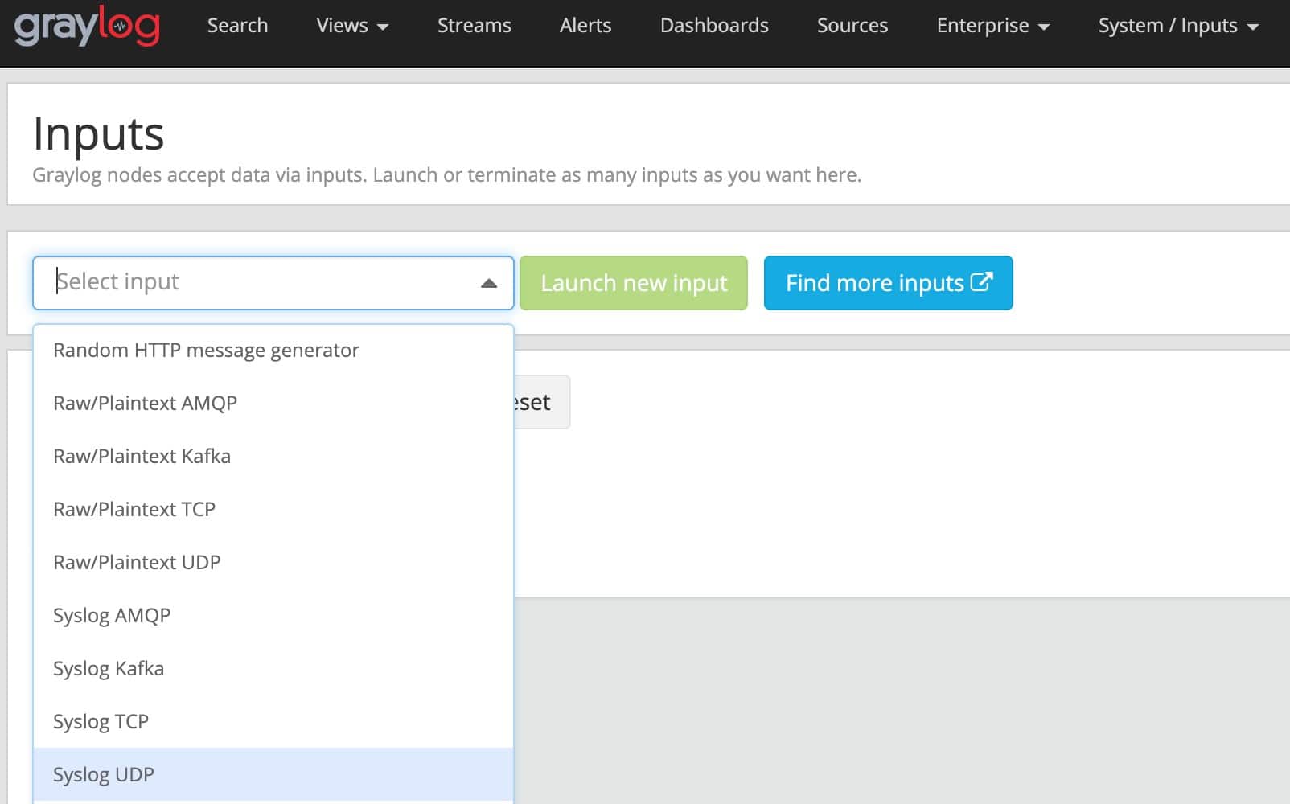
Task: Open the Streams page
Action: [474, 26]
